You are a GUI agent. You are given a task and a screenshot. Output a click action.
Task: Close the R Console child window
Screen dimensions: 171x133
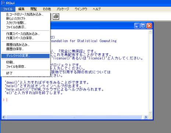pyautogui.click(x=149, y=26)
